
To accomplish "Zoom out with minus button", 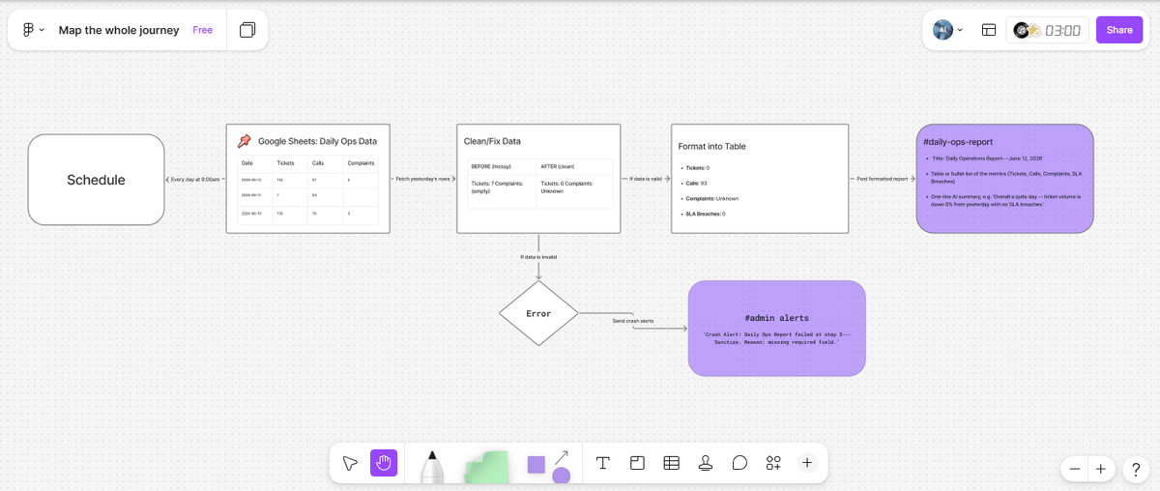I will point(1074,470).
